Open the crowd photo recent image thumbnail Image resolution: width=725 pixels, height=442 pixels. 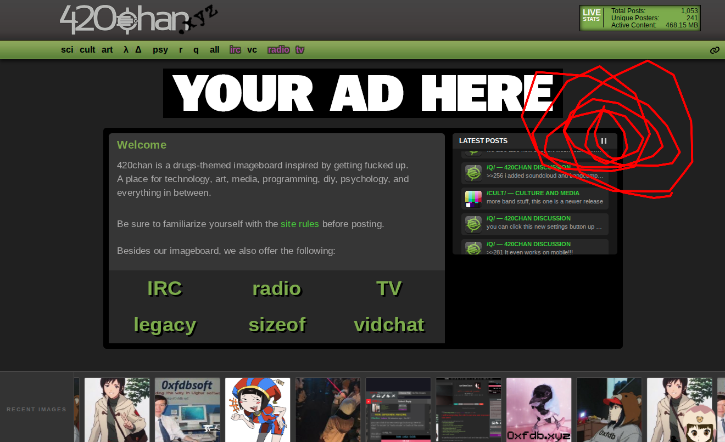coord(328,410)
